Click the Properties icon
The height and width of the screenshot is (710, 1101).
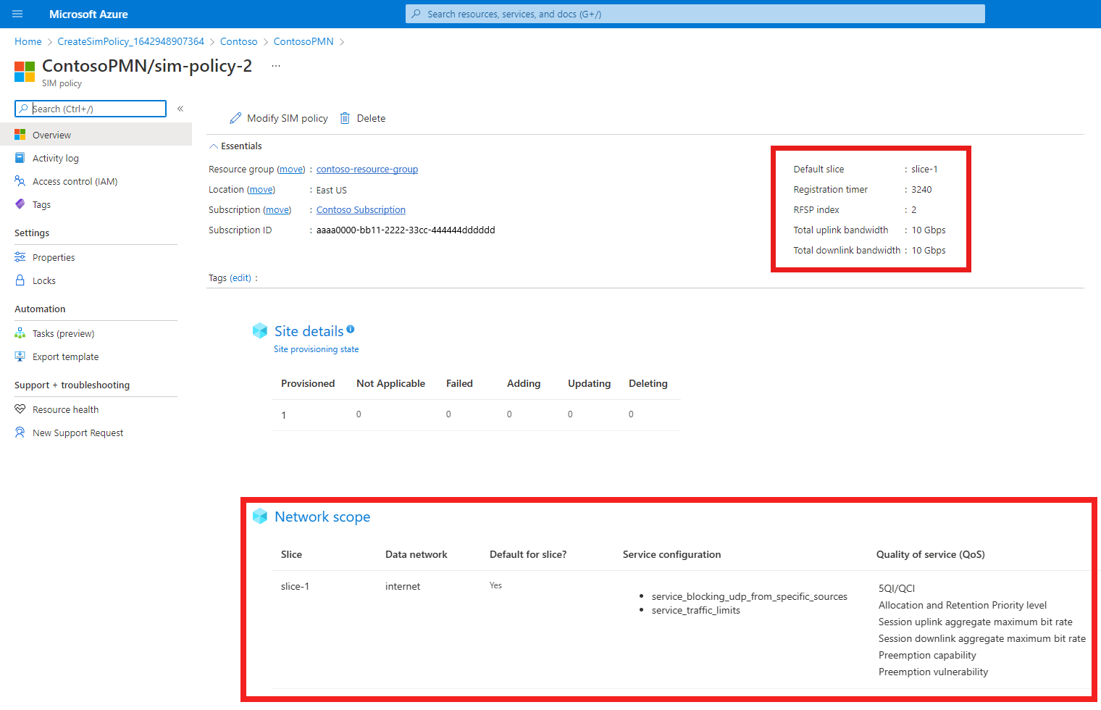[20, 257]
